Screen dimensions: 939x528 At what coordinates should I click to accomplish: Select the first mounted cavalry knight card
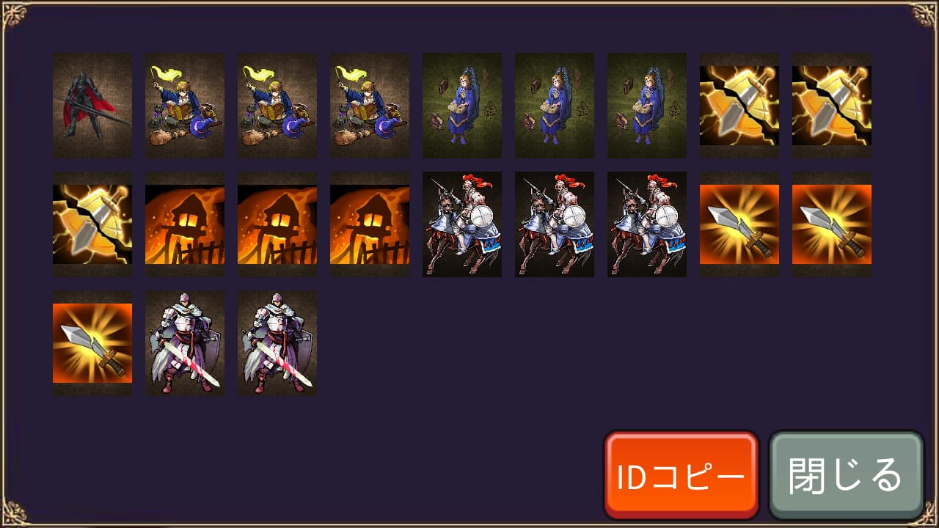pos(462,224)
